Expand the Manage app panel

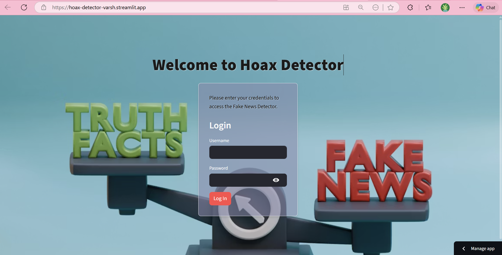[x=478, y=248]
